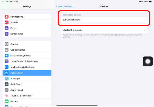Go back via the AssistiveTouch chevron
Screen dimensions: 154x107
[x=56, y=6]
